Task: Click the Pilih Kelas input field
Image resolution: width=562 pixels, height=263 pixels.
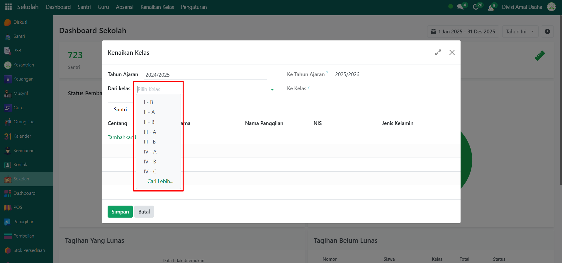Action: (x=202, y=89)
